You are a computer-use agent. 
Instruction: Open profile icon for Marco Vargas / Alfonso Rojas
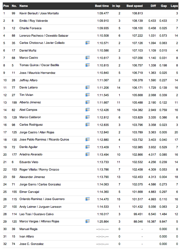click(88, 222)
